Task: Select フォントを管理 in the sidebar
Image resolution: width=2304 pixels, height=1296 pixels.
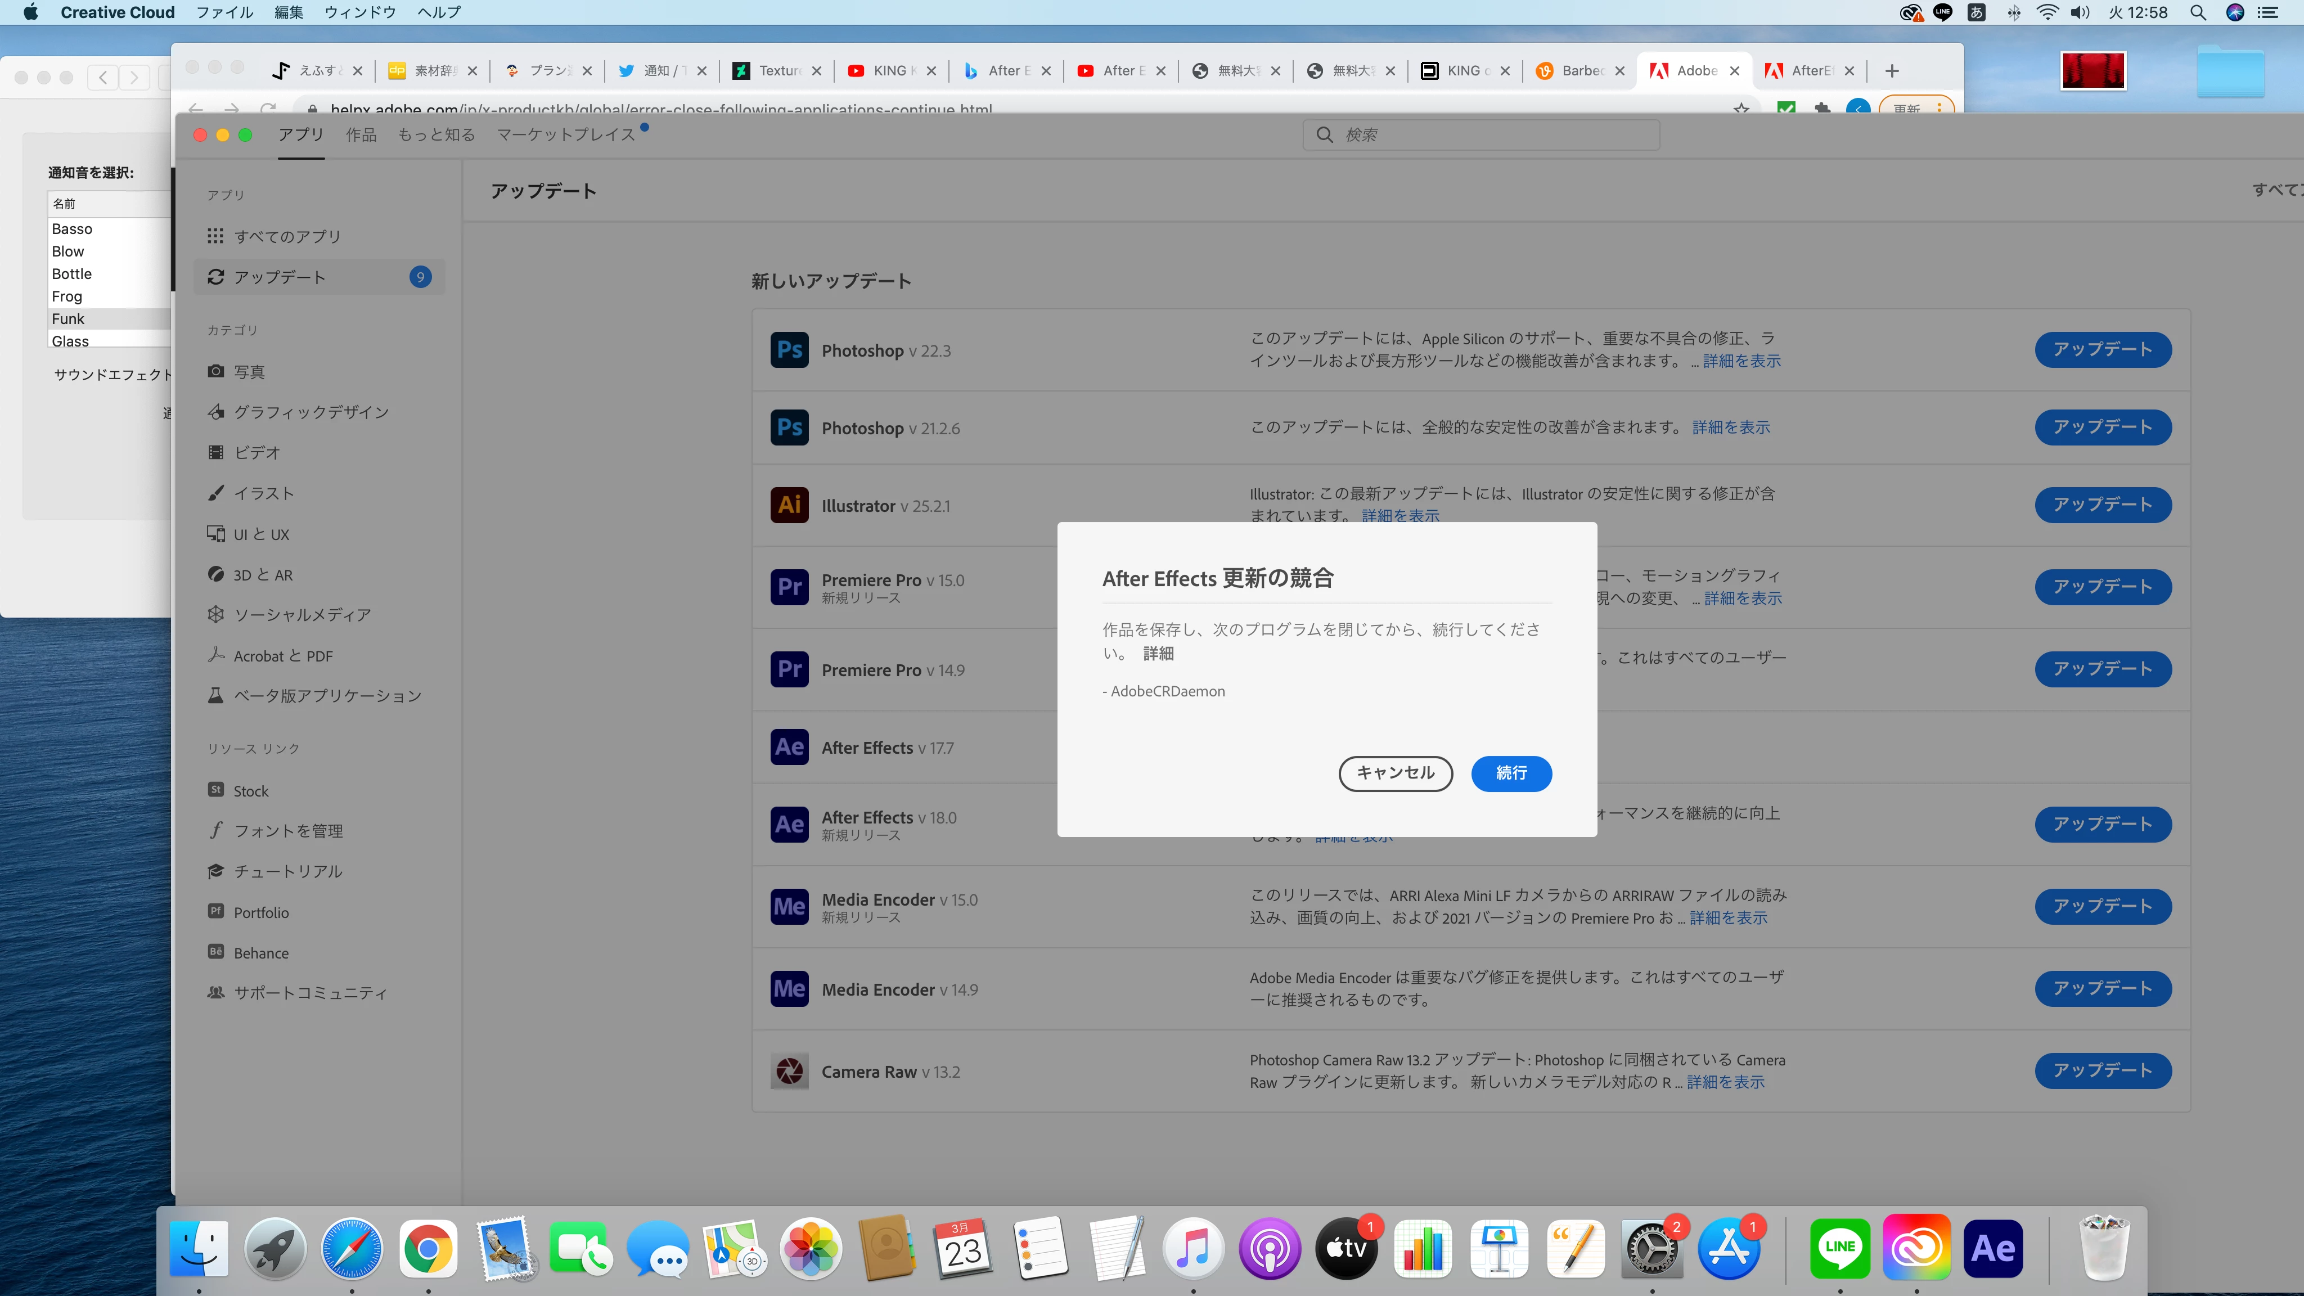Action: 287,831
